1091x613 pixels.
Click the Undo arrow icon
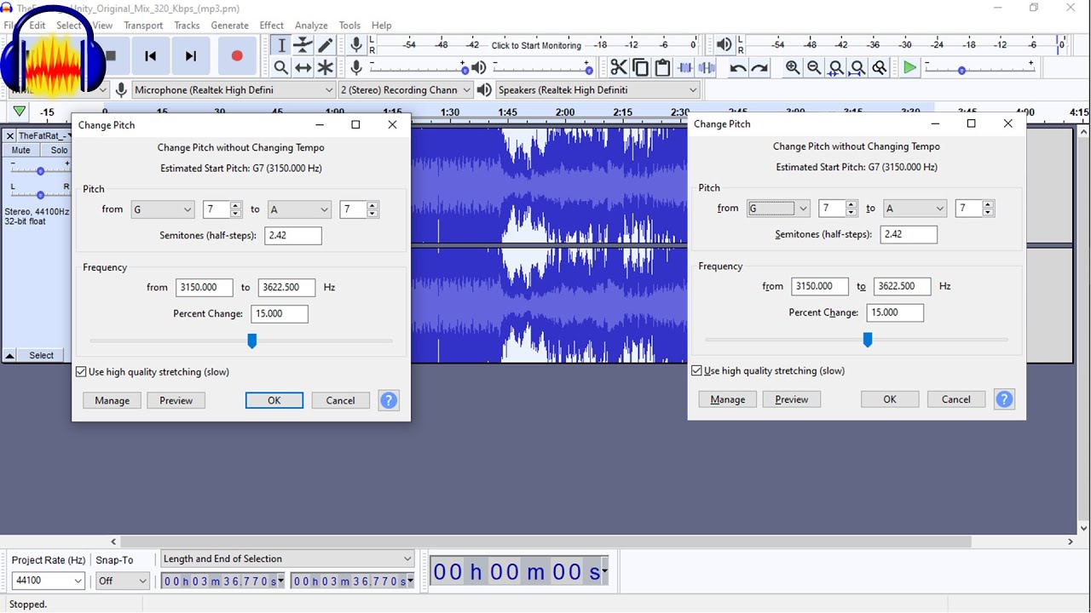[738, 67]
